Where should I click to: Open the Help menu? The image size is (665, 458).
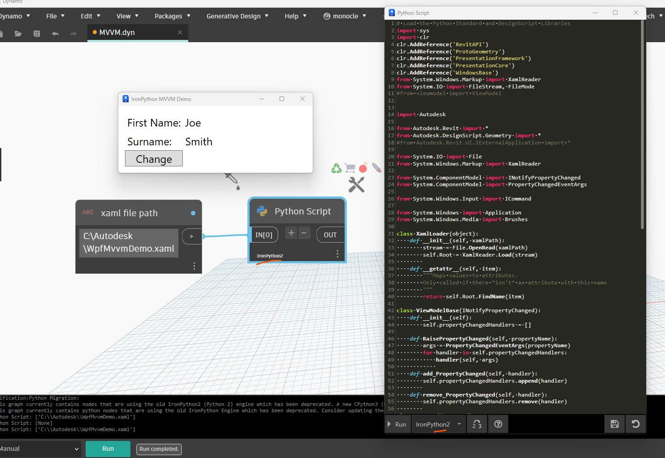coord(295,16)
